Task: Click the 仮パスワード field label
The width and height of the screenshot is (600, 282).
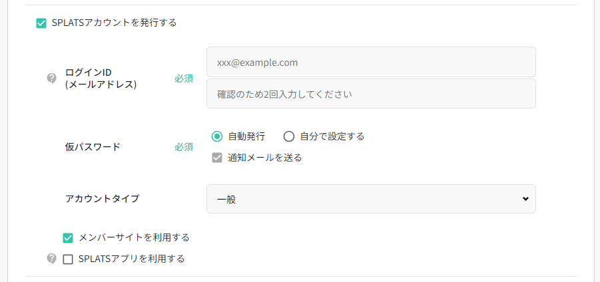Action: click(x=93, y=147)
